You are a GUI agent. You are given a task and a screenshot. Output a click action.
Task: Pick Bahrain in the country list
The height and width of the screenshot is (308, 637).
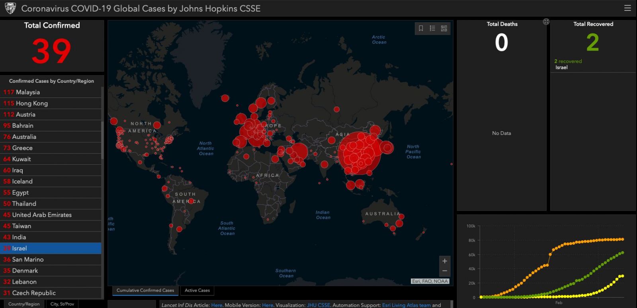click(x=51, y=125)
